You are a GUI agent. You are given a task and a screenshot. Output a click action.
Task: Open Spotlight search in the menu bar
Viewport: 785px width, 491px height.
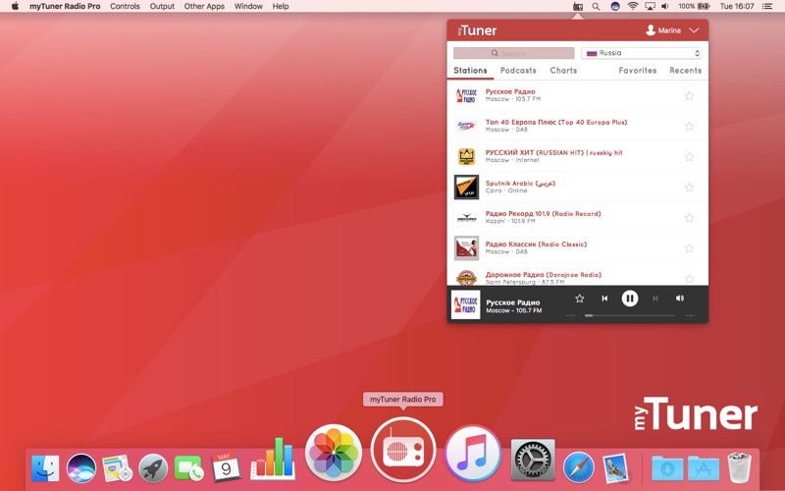pos(596,6)
